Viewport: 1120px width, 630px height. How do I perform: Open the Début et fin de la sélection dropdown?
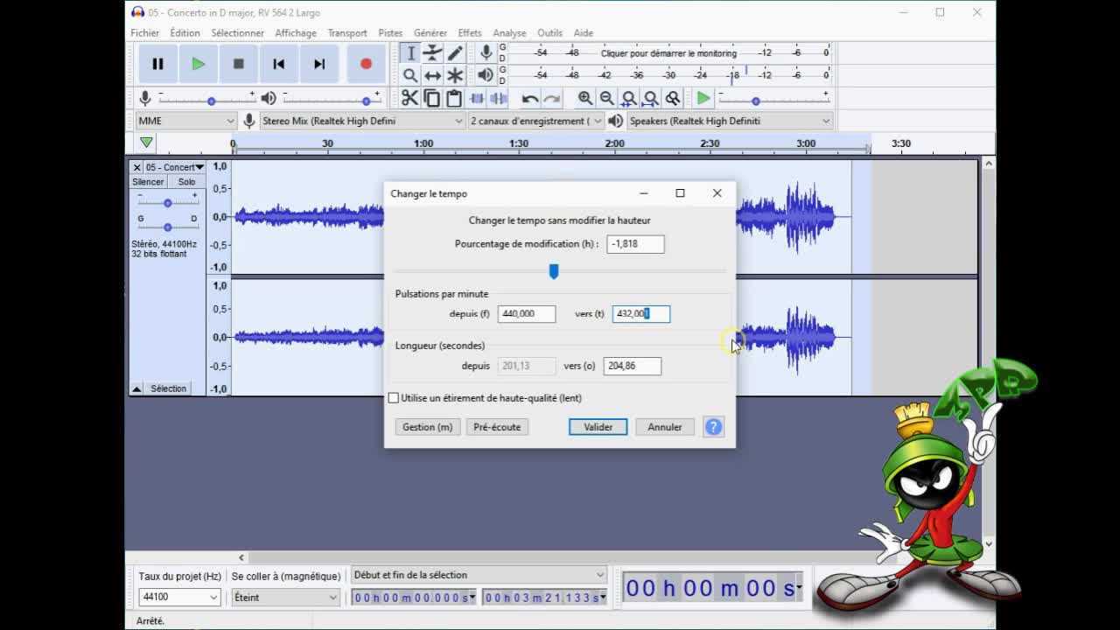[x=479, y=575]
